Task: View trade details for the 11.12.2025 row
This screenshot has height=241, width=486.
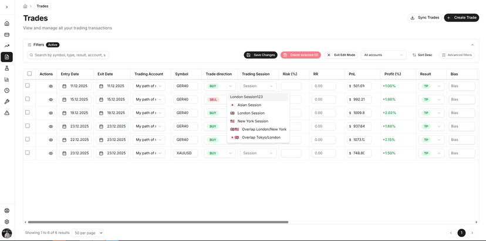Action: tap(51, 86)
